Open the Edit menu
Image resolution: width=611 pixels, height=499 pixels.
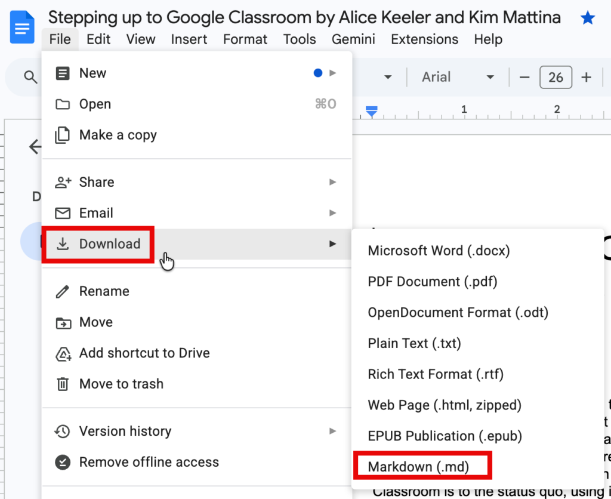tap(98, 39)
